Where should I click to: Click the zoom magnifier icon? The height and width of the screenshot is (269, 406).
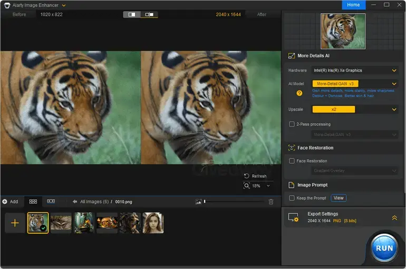[247, 185]
